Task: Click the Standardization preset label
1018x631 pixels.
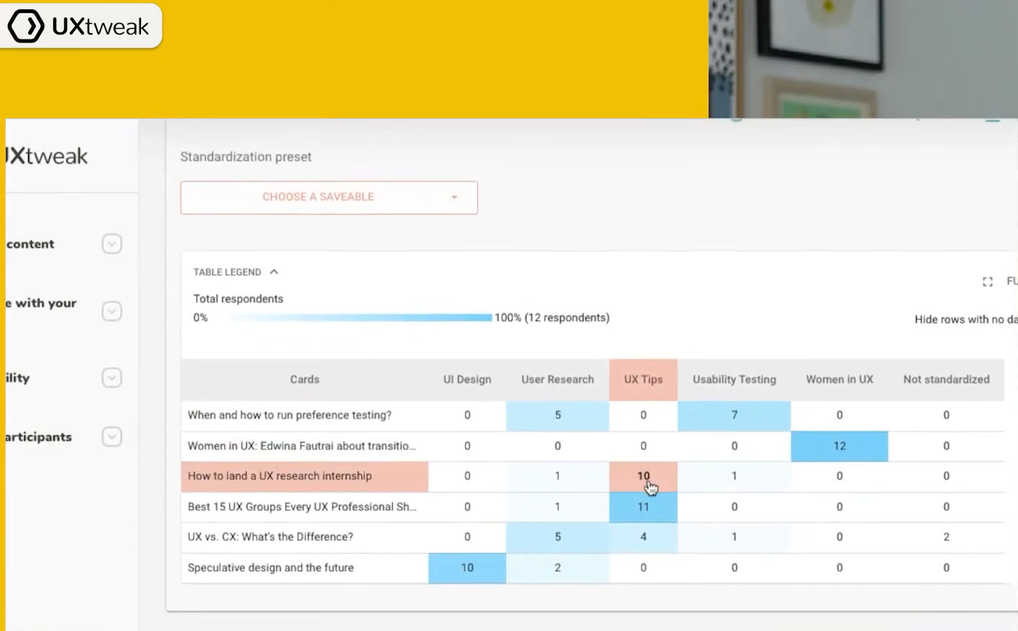Action: 246,157
